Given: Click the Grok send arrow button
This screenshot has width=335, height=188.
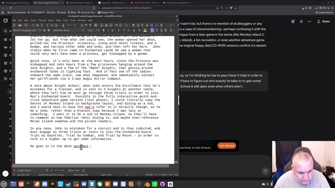Looking at the screenshot, I should point(265,171).
